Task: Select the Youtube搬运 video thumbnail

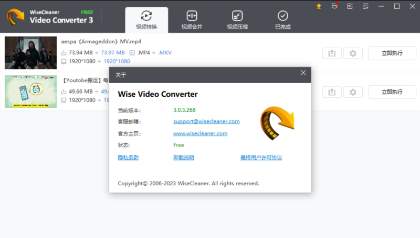Action: [x=31, y=92]
